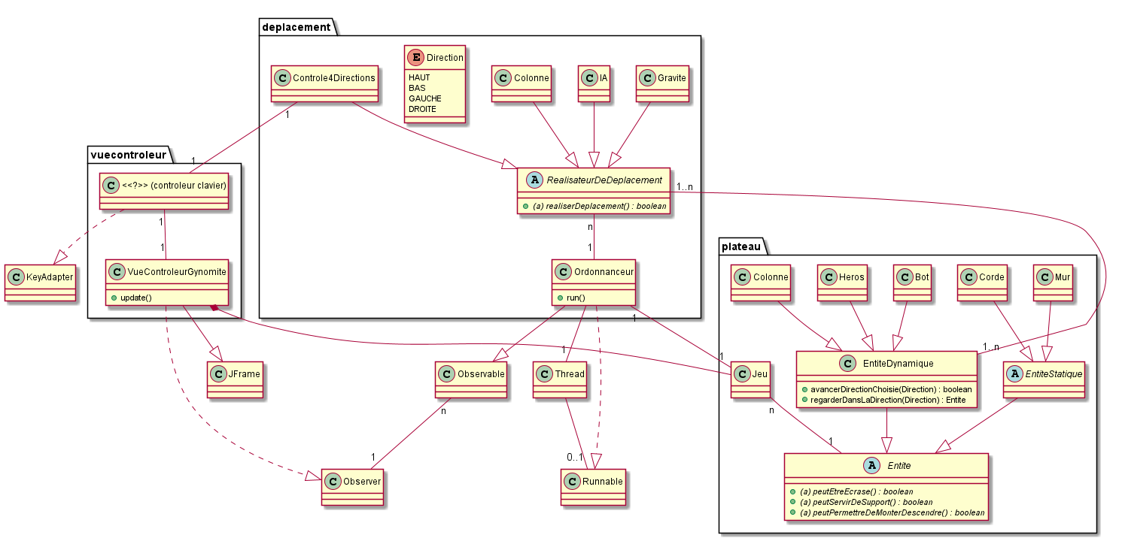The image size is (1122, 541).
Task: Click the C icon beside Observer
Action: [x=333, y=481]
